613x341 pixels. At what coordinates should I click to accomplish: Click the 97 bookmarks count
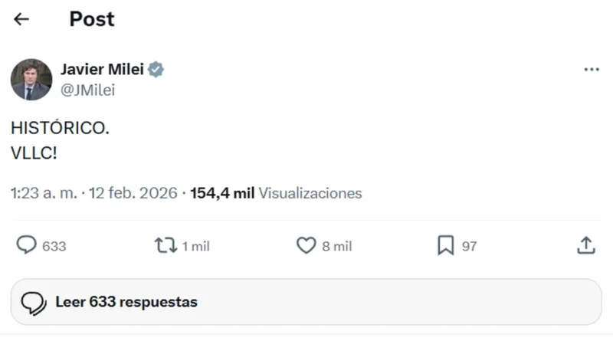click(x=469, y=246)
